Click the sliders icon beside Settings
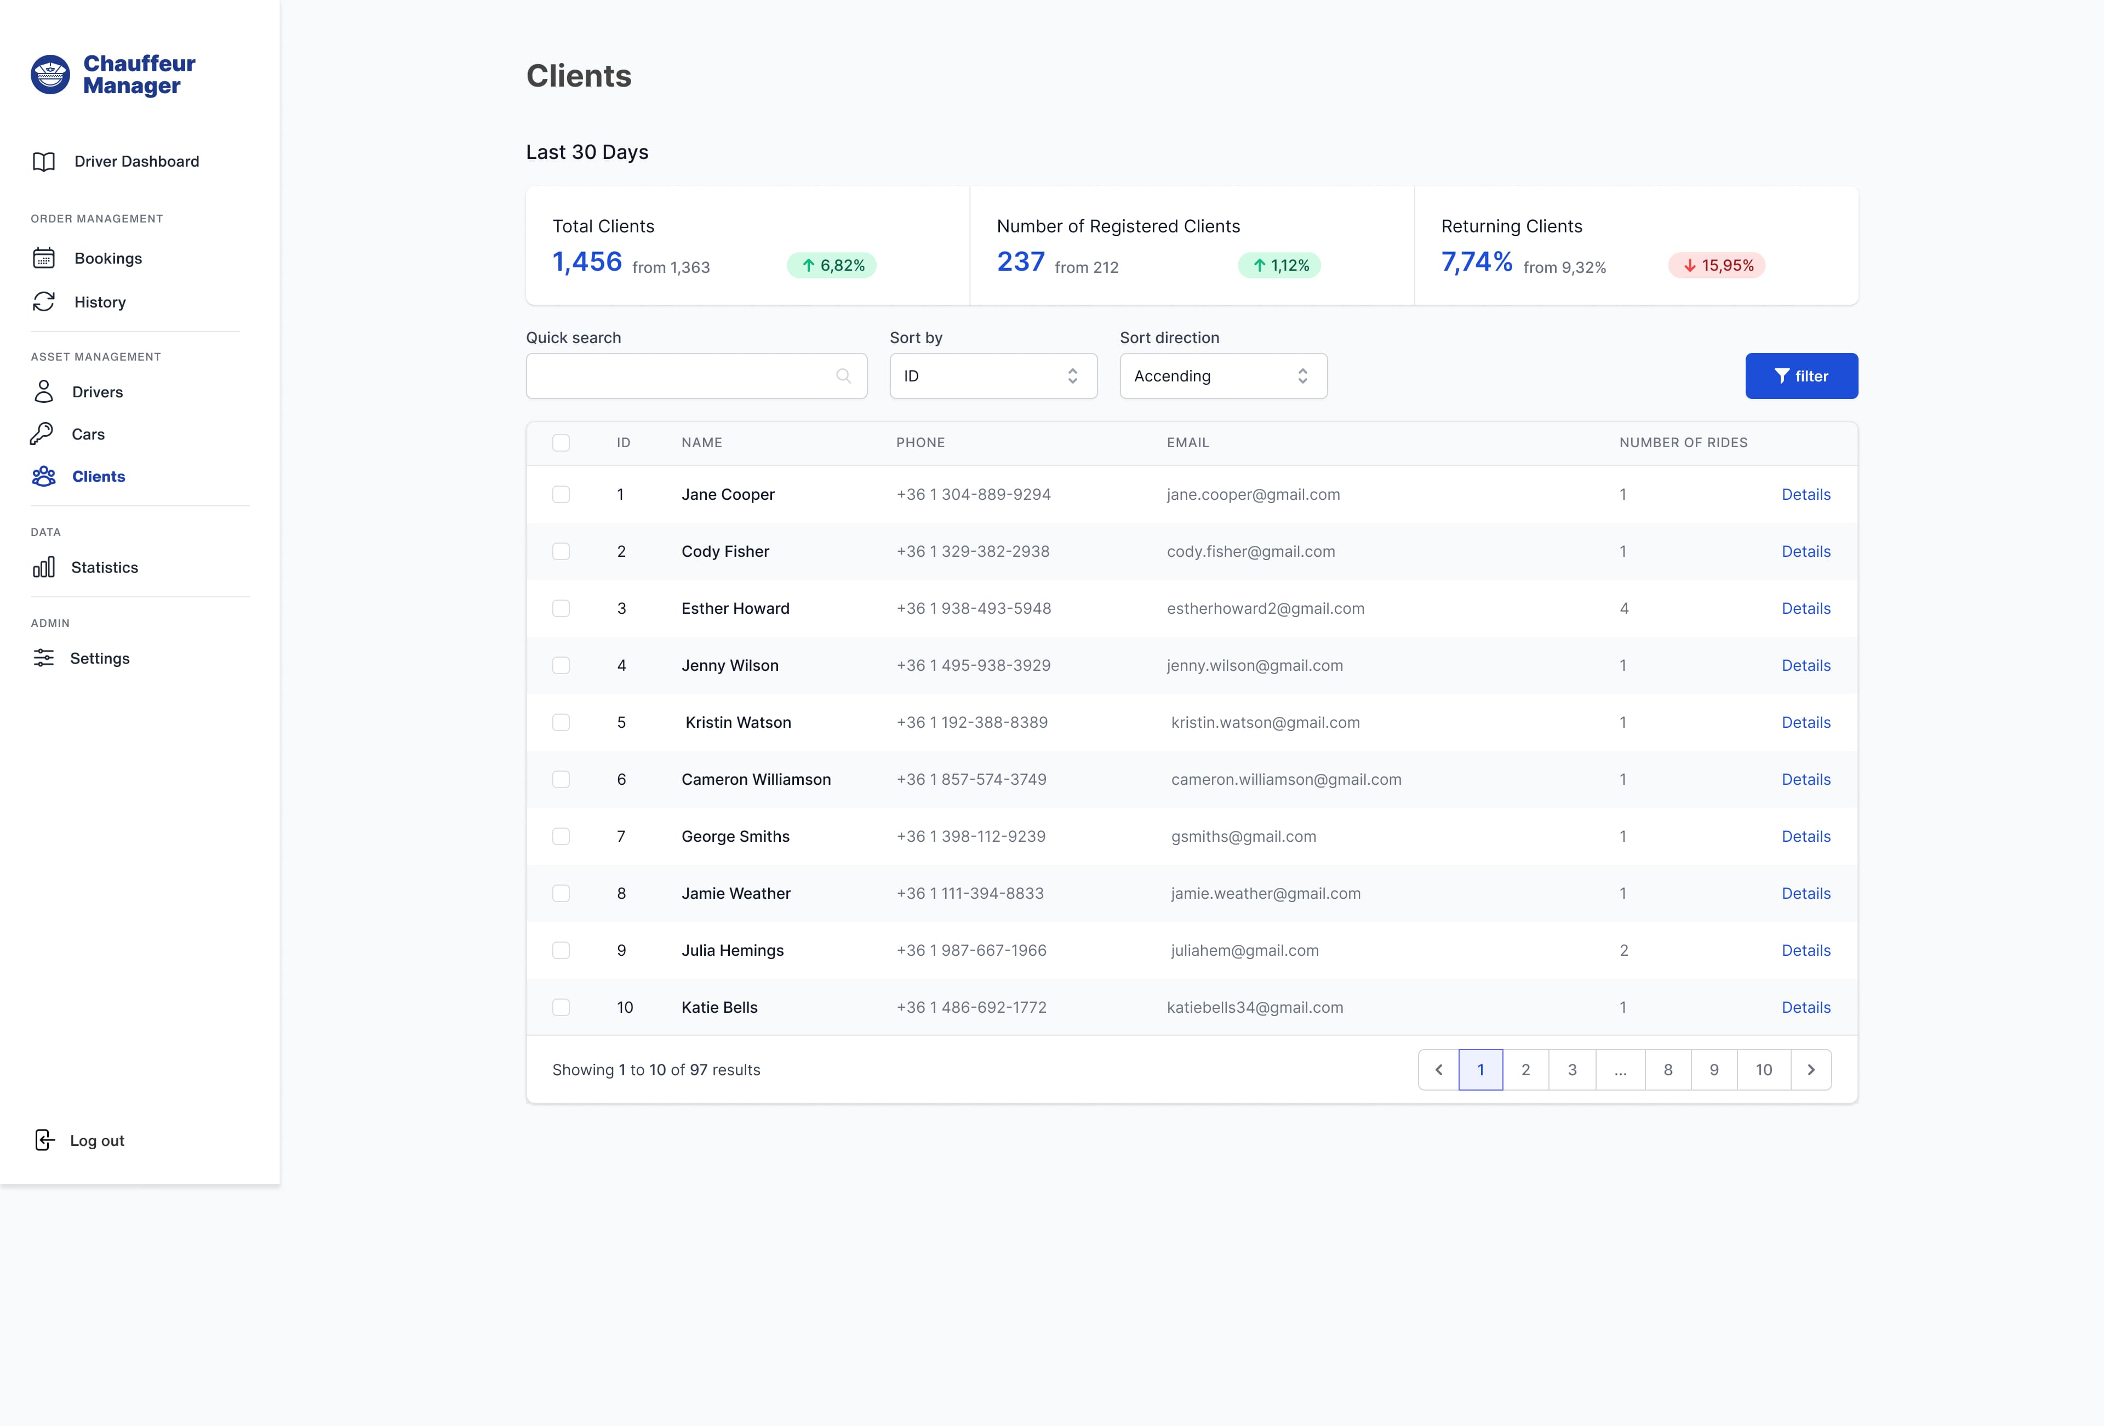 [43, 658]
